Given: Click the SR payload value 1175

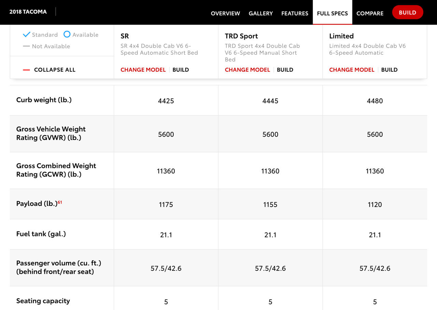Looking at the screenshot, I should click(166, 205).
